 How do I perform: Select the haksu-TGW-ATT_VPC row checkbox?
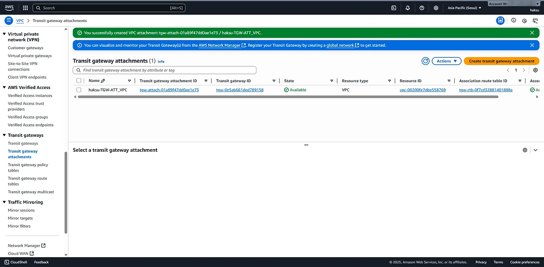click(x=79, y=90)
